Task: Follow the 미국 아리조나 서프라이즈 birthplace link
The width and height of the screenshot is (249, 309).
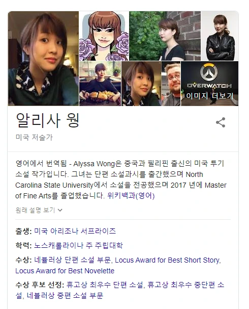Action: (75, 231)
